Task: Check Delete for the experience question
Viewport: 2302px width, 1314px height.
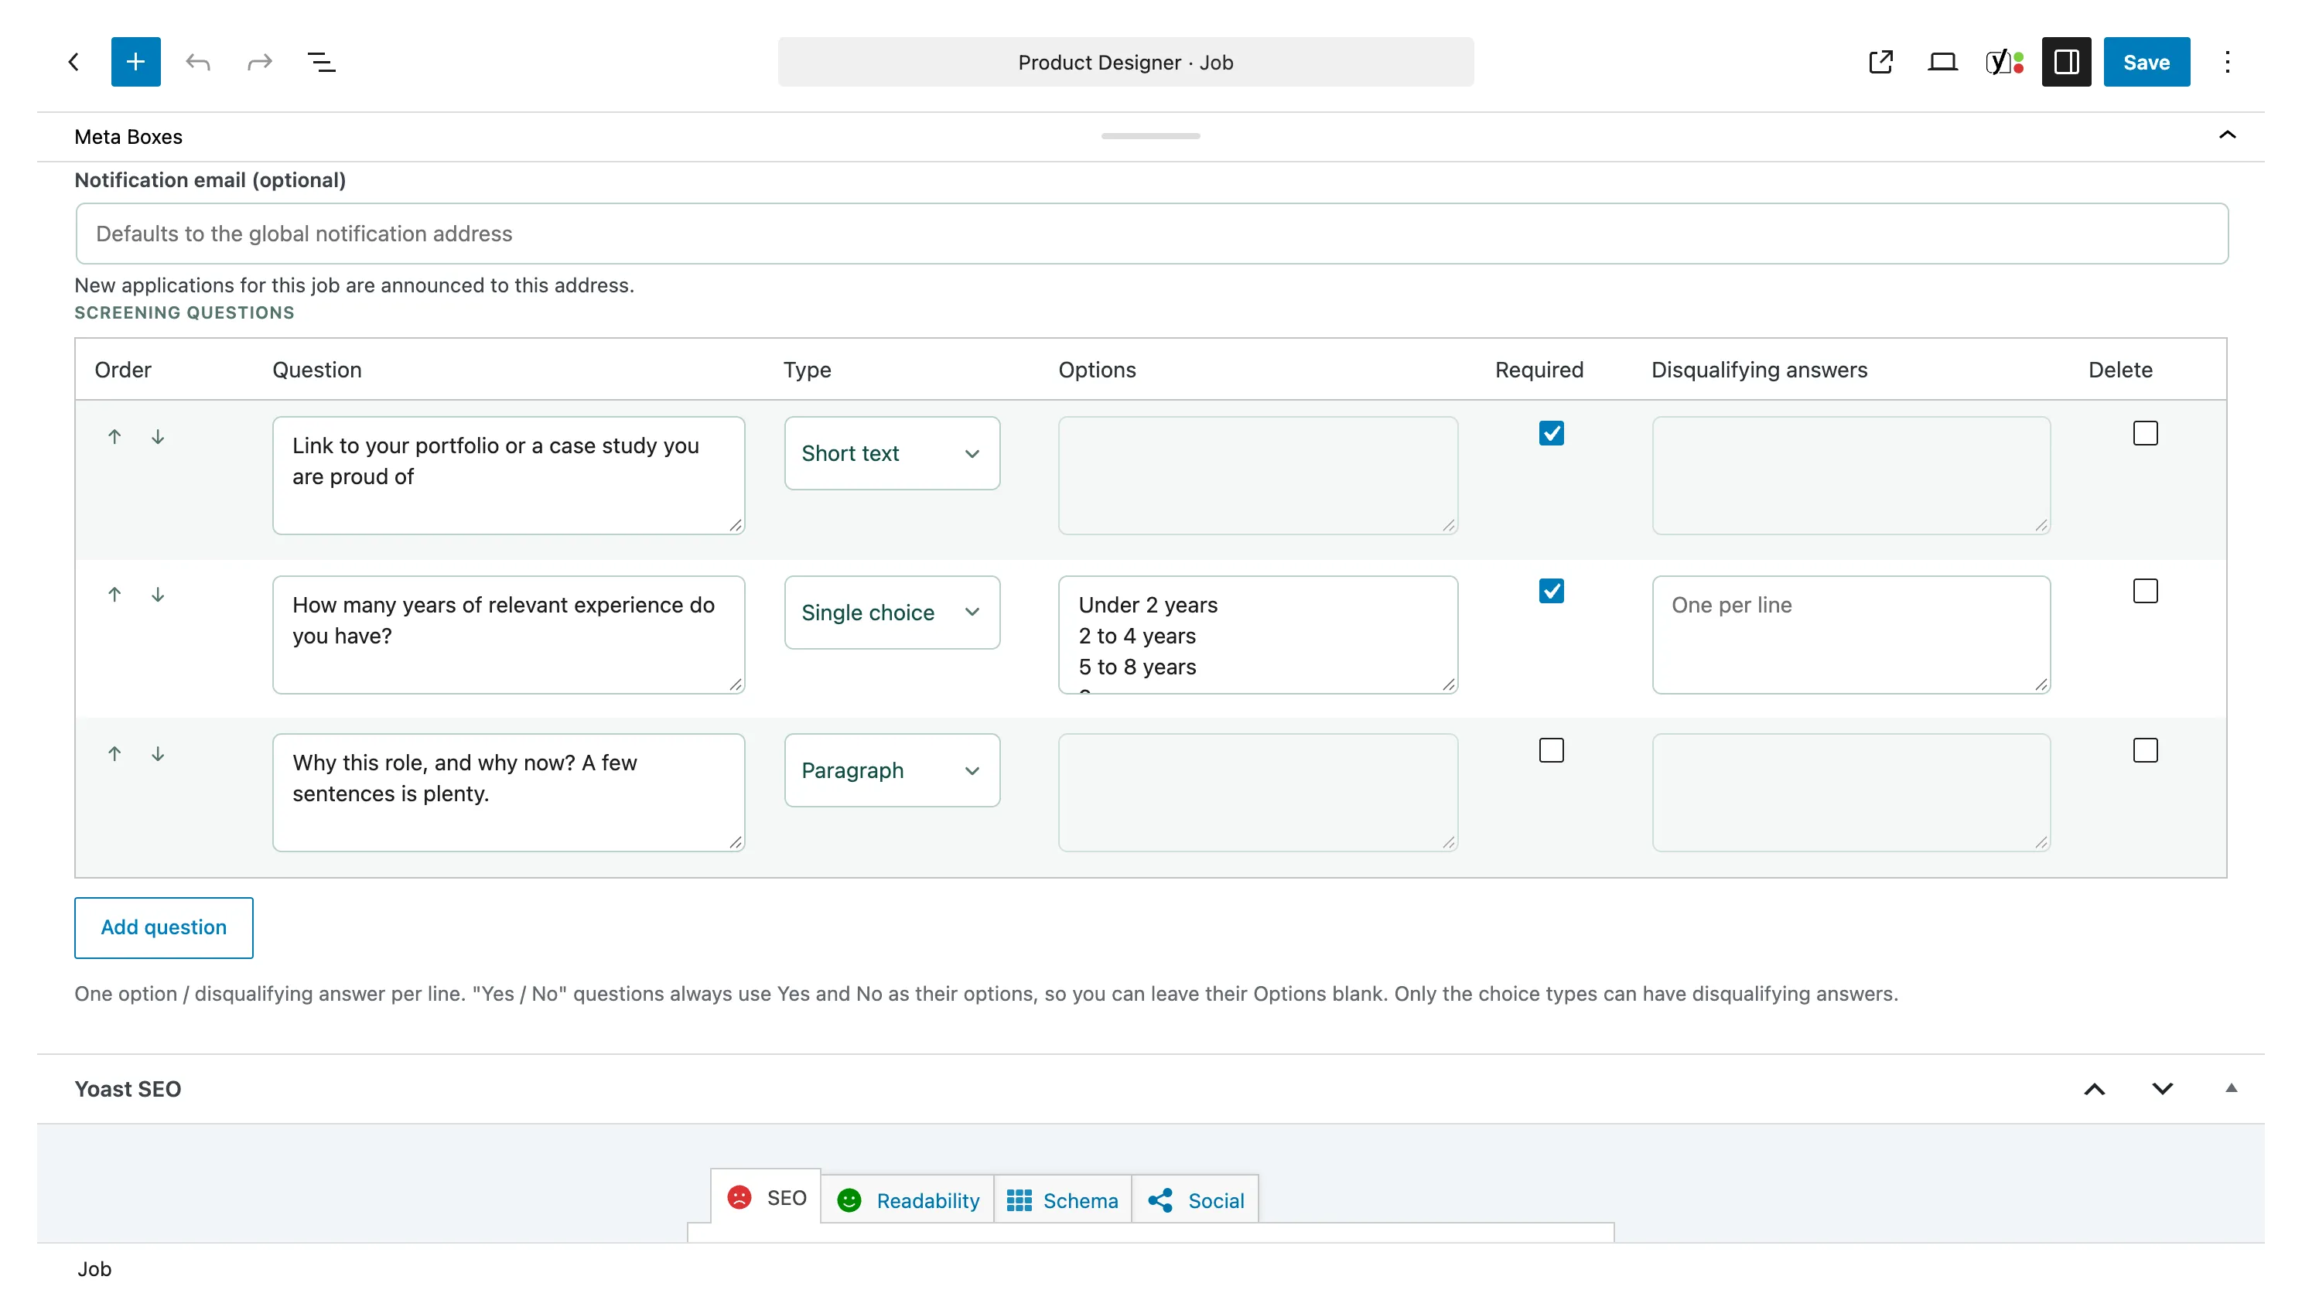Action: pos(2145,591)
